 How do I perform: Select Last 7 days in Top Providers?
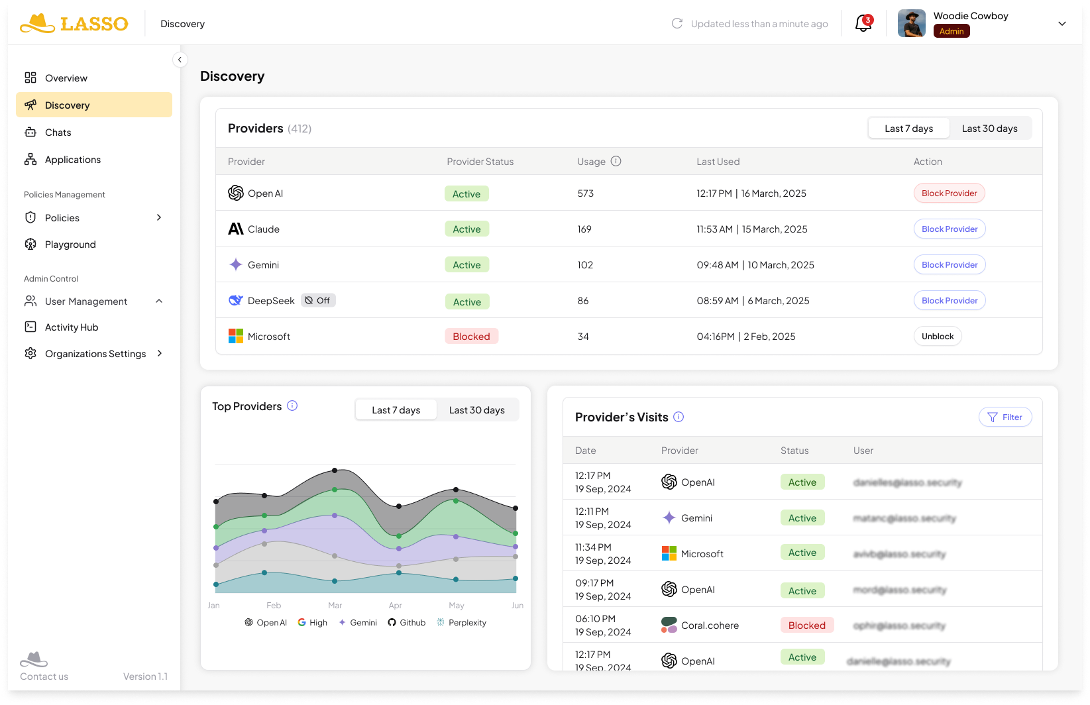click(x=396, y=410)
